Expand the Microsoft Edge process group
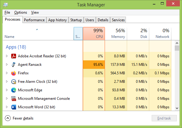Viewport: 182px width, 128px height. pos(7,90)
